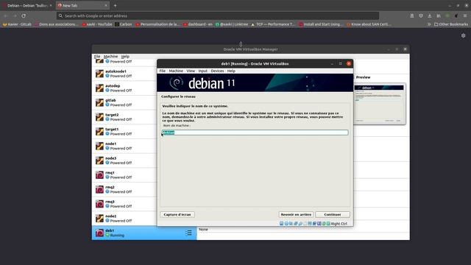Viewport: 471px width, 265px height.
Task: Click the audio icon in VM status bar
Action: tap(291, 224)
